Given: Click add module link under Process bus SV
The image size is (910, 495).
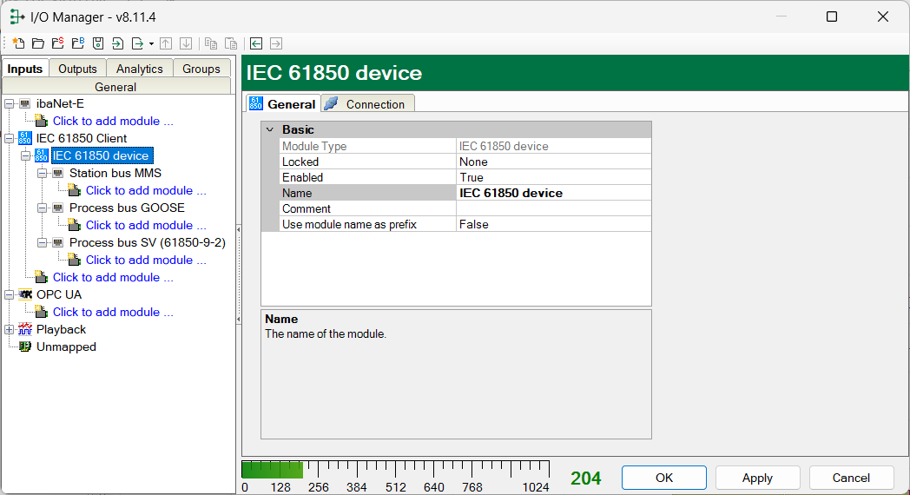Looking at the screenshot, I should point(146,261).
